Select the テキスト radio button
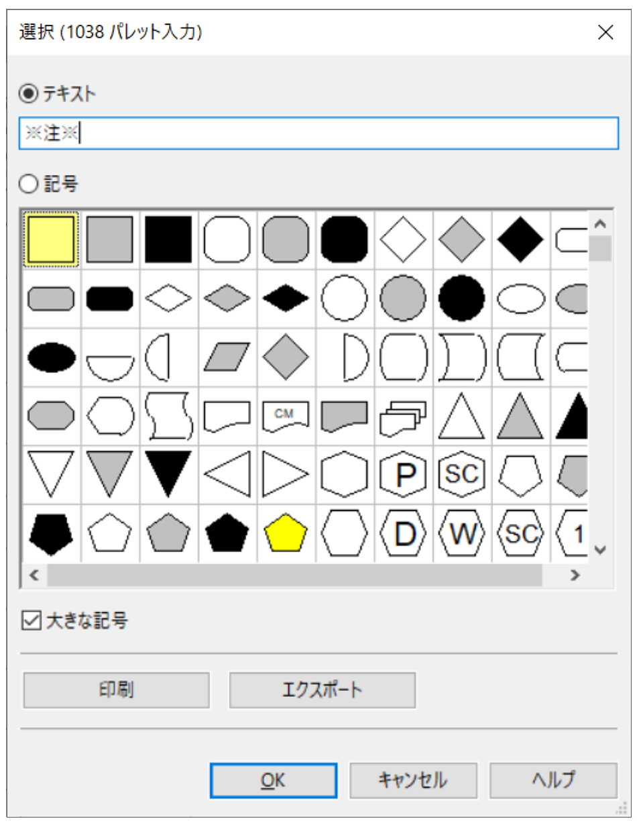The width and height of the screenshot is (637, 825). pos(29,95)
